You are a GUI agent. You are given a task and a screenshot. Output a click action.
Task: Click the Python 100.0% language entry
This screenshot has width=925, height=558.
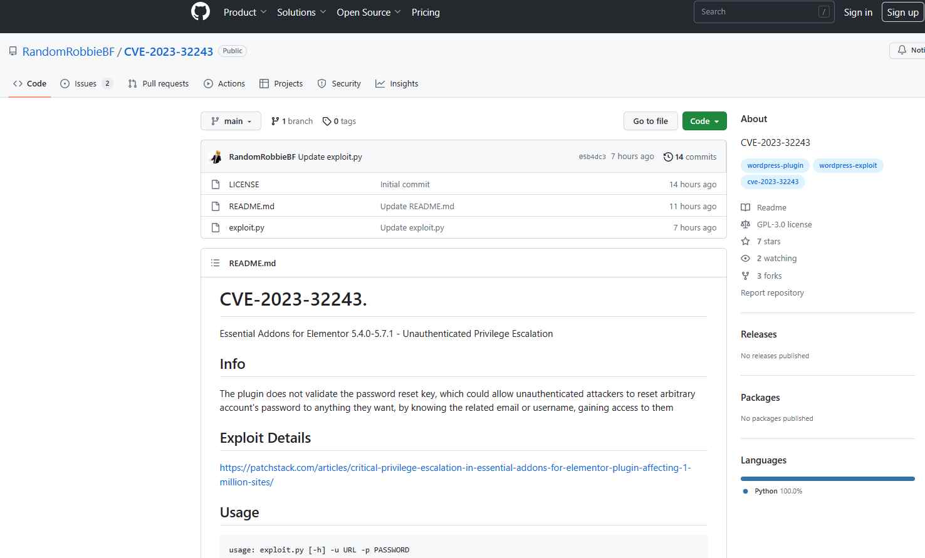(772, 491)
